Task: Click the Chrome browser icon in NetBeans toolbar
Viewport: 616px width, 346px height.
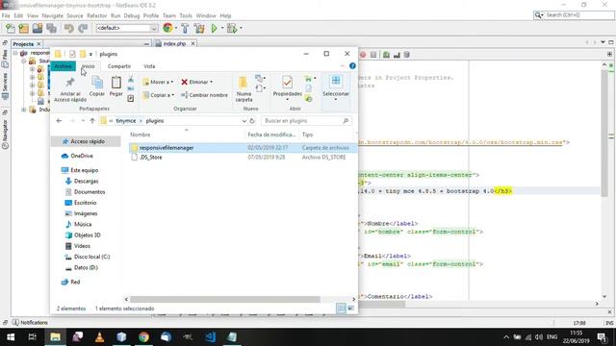Action: point(167,28)
